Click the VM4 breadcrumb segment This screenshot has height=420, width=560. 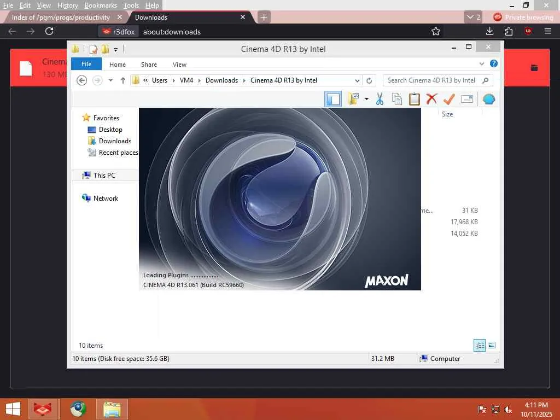pos(186,80)
